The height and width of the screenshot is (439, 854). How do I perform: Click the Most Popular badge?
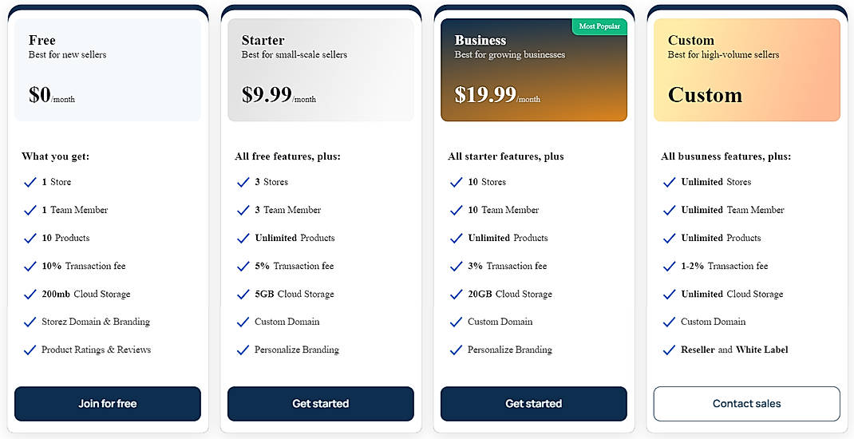tap(599, 26)
